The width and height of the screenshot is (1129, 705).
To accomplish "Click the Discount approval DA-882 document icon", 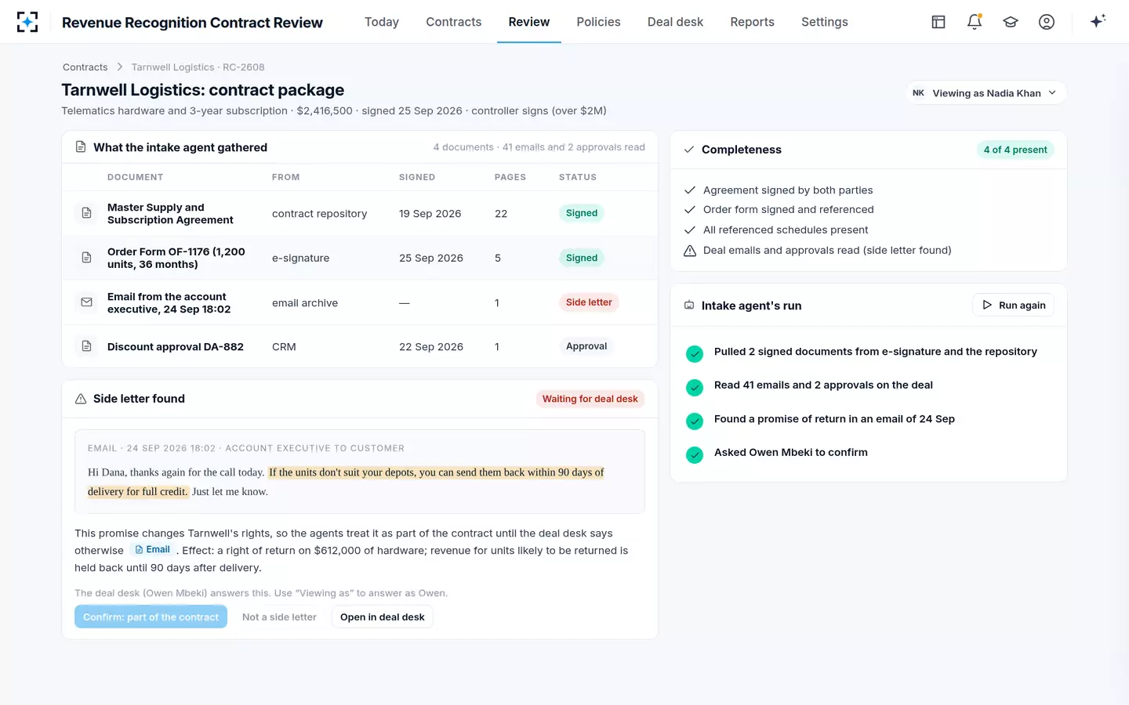I will 87,346.
